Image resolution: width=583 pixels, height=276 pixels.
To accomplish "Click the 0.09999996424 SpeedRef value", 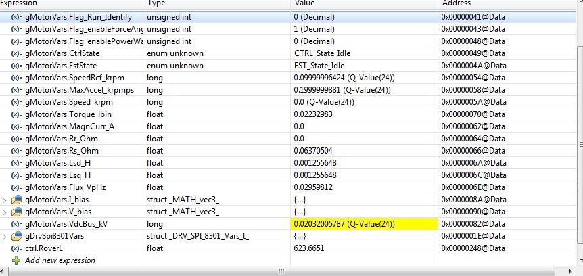I will [x=344, y=78].
